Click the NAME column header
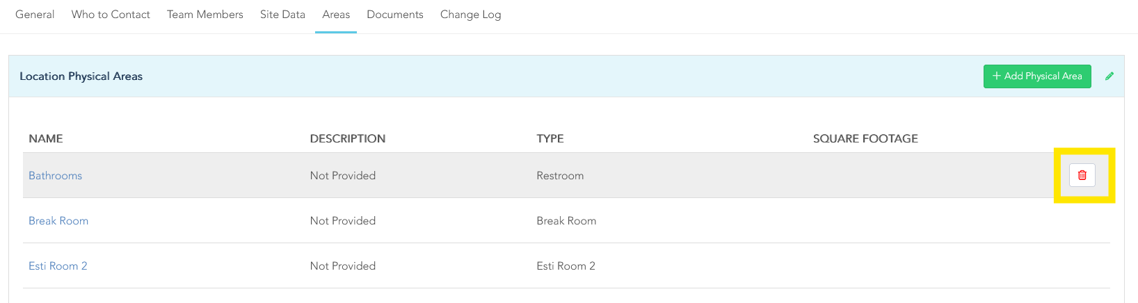This screenshot has height=303, width=1138. 46,139
